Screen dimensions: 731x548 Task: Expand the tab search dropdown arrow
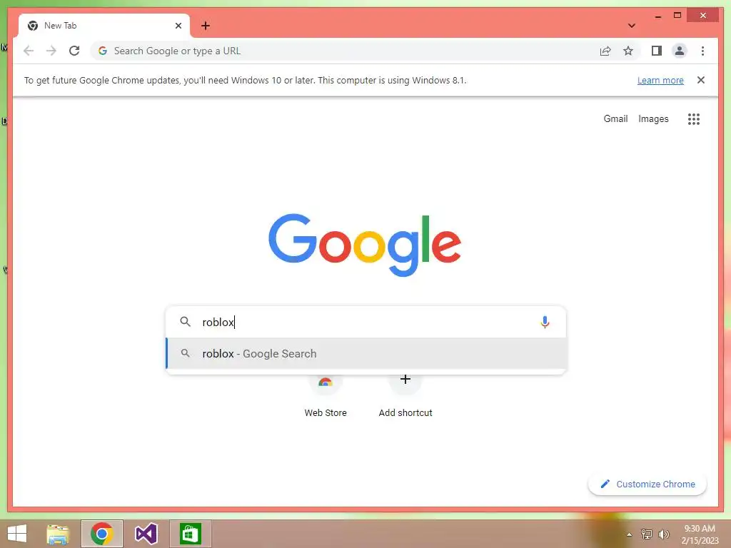pyautogui.click(x=632, y=26)
